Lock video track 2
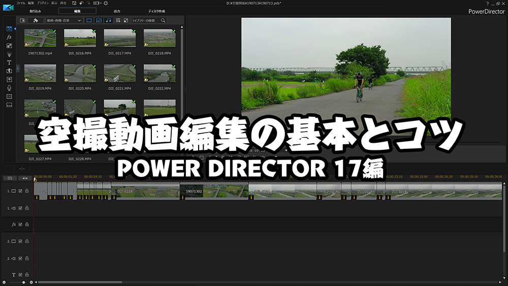This screenshot has width=508, height=286. [27, 241]
